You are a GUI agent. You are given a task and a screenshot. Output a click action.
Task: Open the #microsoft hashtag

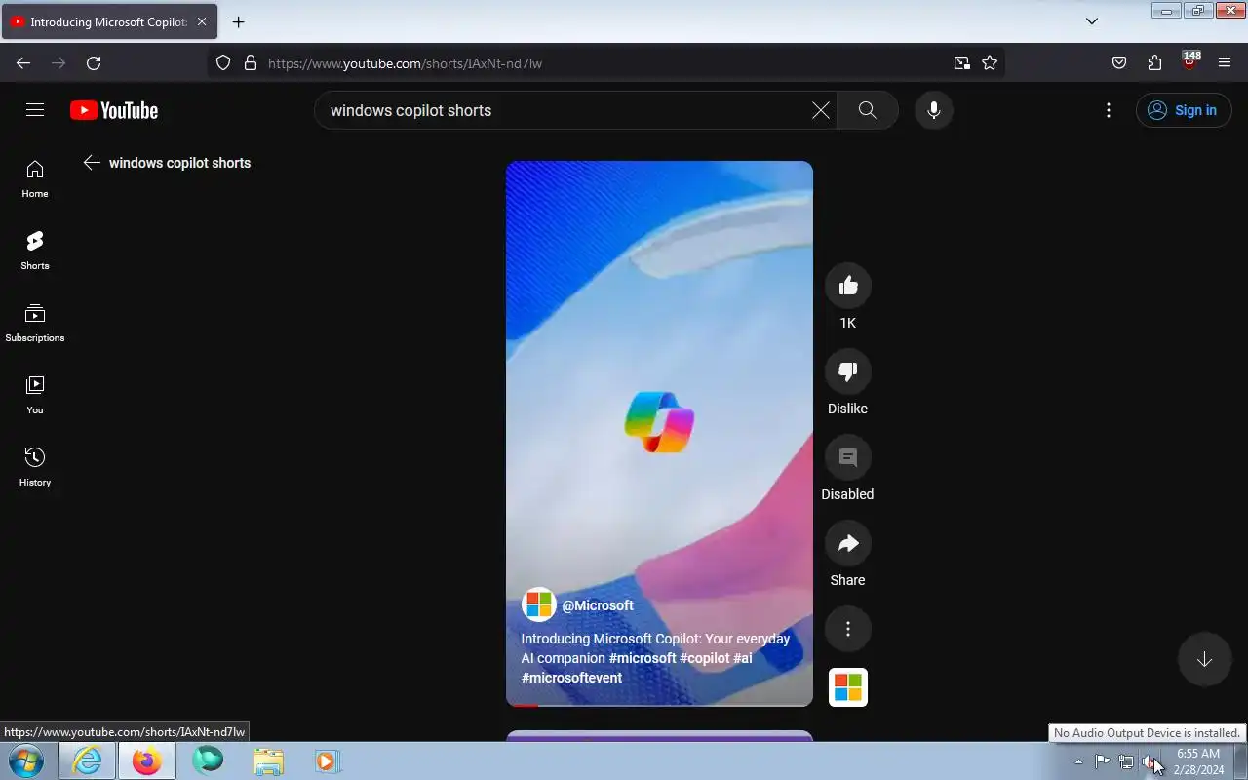(643, 658)
